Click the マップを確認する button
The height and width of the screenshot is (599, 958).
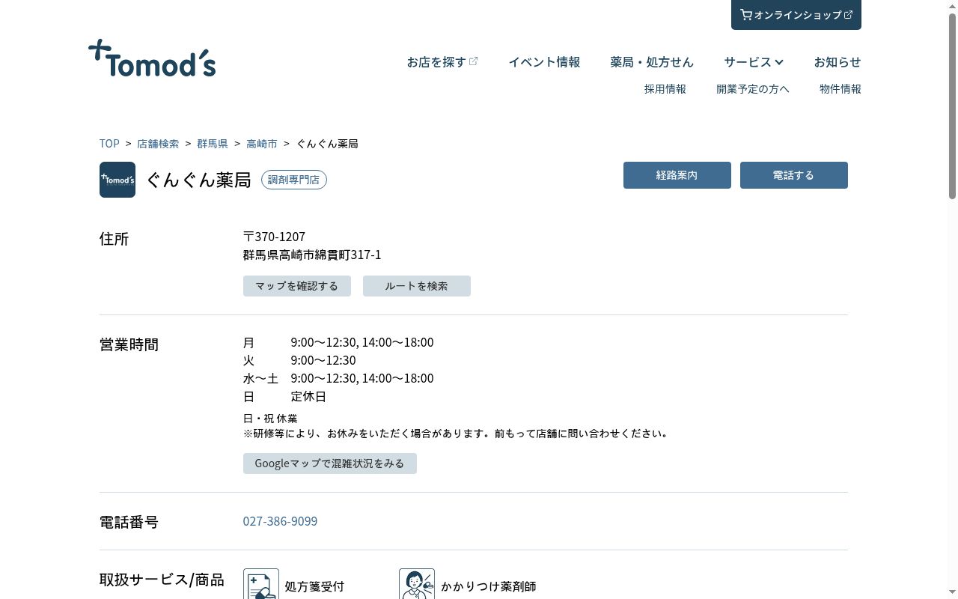click(297, 286)
